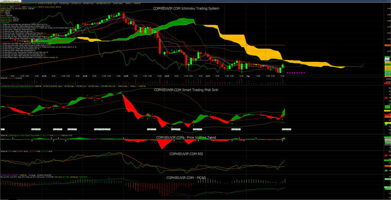Click the white current-price tag on price axis

(387, 59)
